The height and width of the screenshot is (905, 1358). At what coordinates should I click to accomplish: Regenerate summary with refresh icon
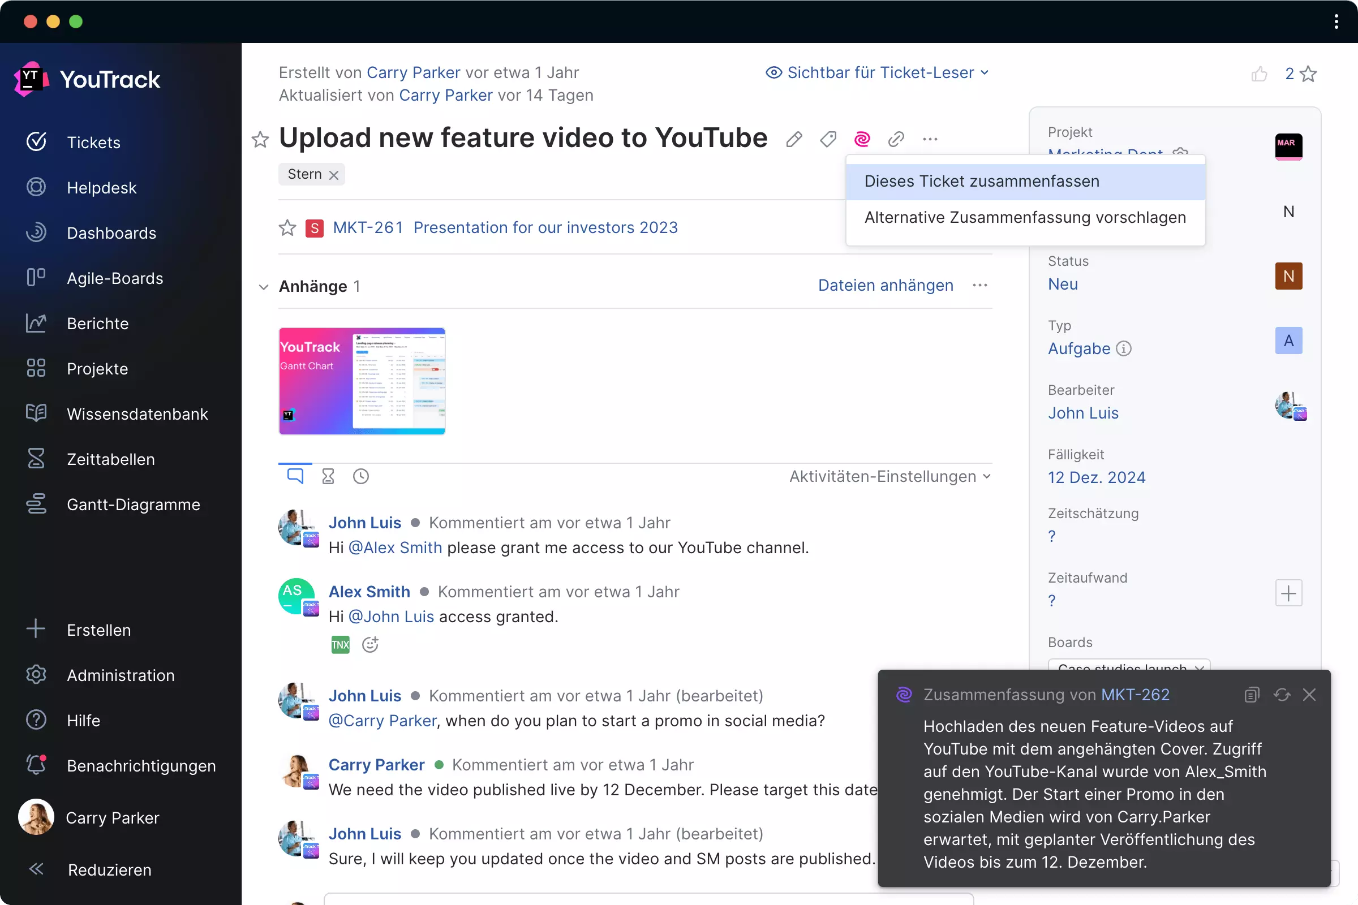click(1282, 695)
